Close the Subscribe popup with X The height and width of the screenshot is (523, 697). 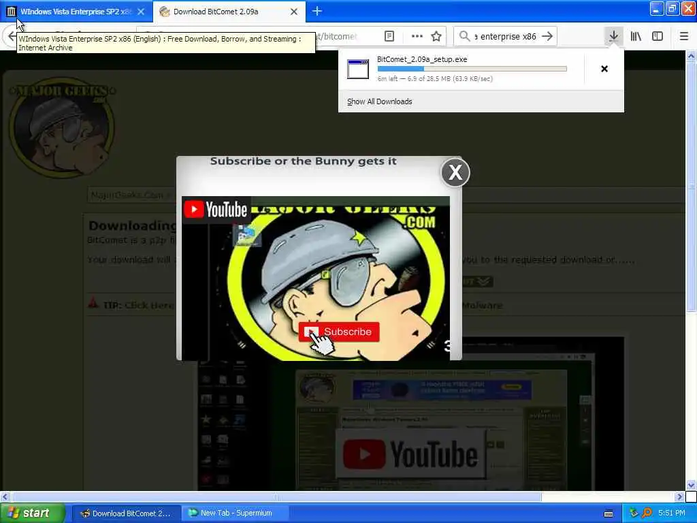point(455,172)
